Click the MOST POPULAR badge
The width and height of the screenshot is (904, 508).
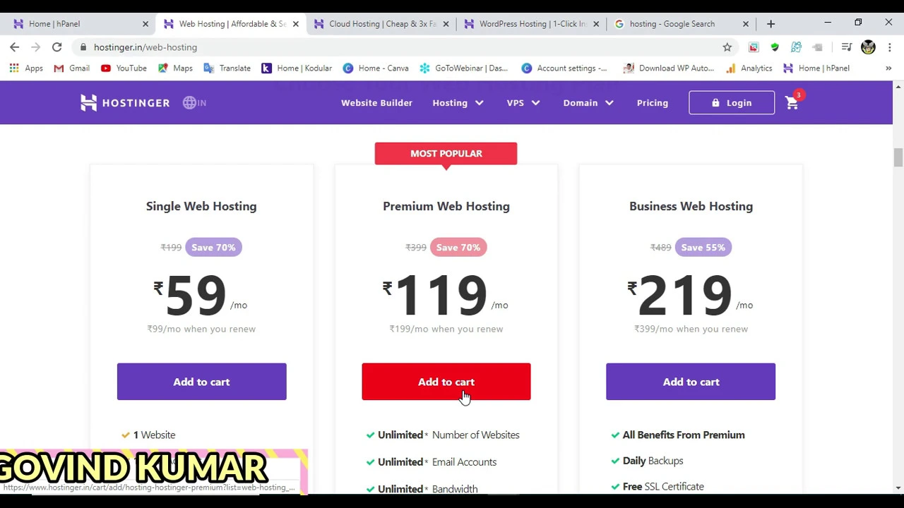[x=446, y=153]
